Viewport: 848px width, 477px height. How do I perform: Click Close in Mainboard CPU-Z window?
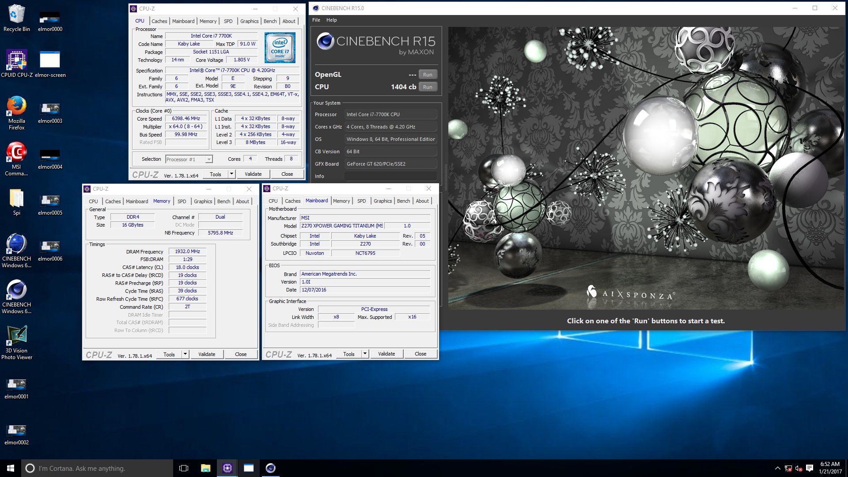[420, 354]
